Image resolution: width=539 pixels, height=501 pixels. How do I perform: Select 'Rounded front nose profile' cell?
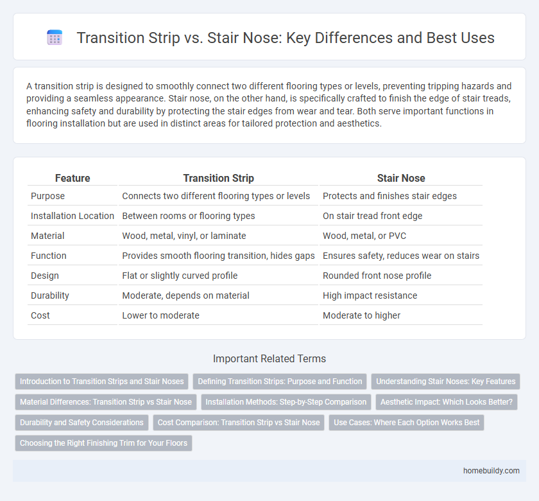(x=401, y=276)
